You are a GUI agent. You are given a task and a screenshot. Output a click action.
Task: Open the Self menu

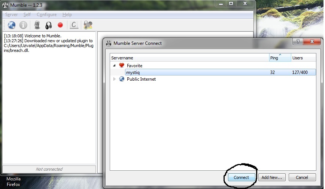point(27,15)
